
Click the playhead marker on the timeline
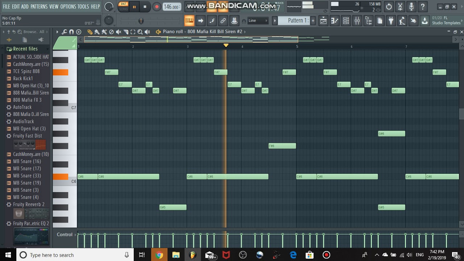pos(226,45)
